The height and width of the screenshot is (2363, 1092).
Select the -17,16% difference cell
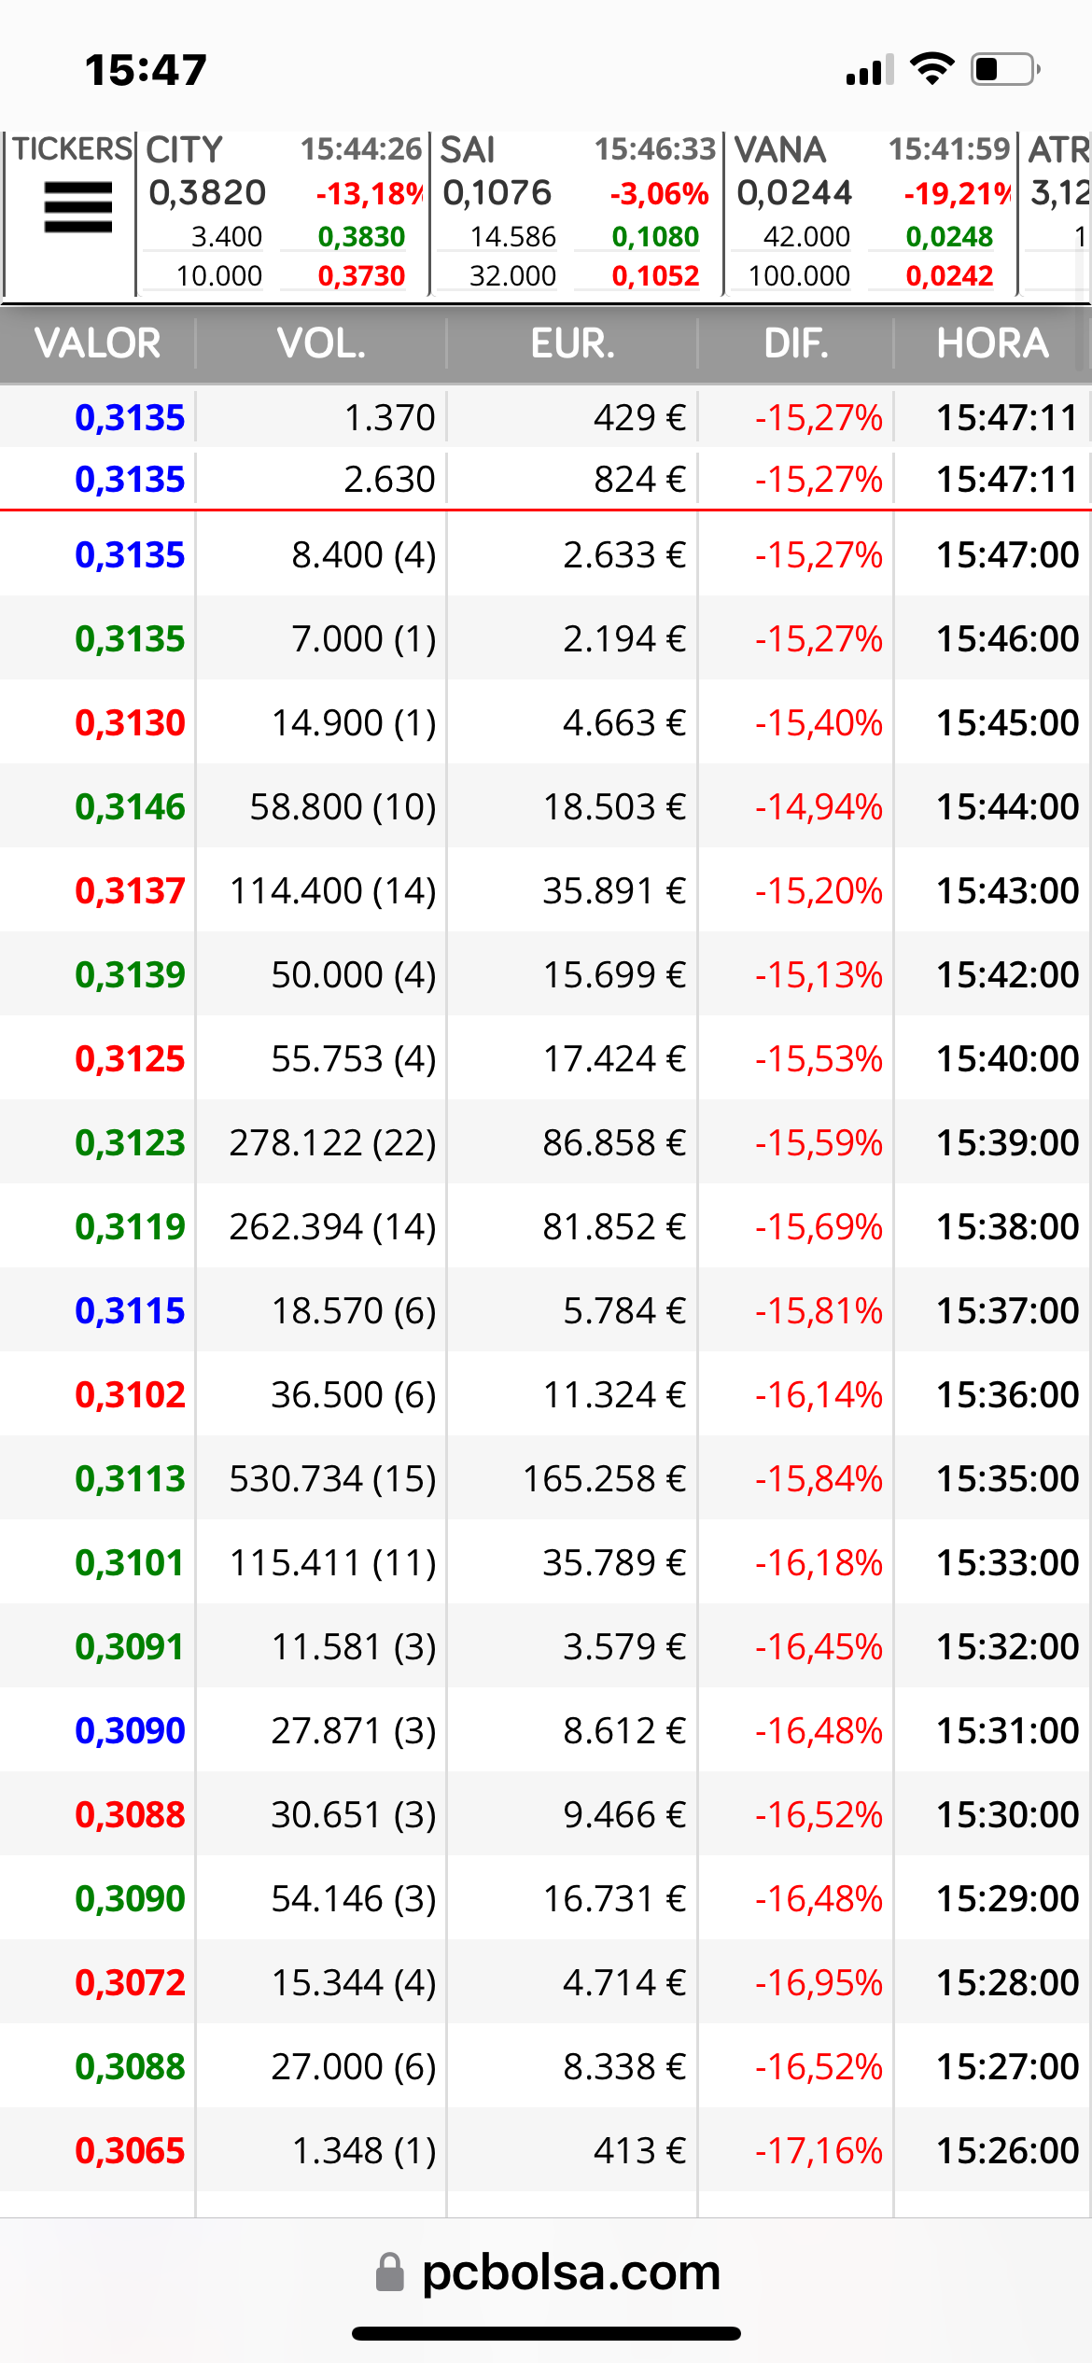point(819,2151)
